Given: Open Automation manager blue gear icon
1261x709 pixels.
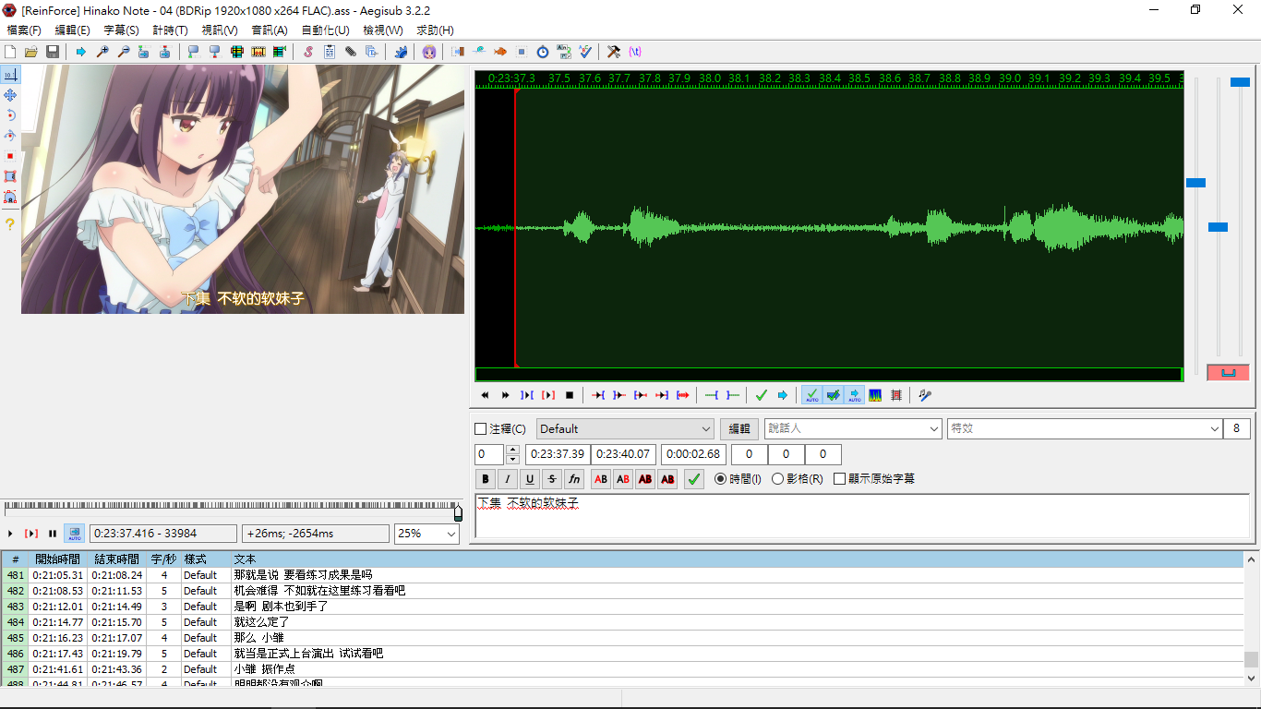Looking at the screenshot, I should (x=401, y=52).
